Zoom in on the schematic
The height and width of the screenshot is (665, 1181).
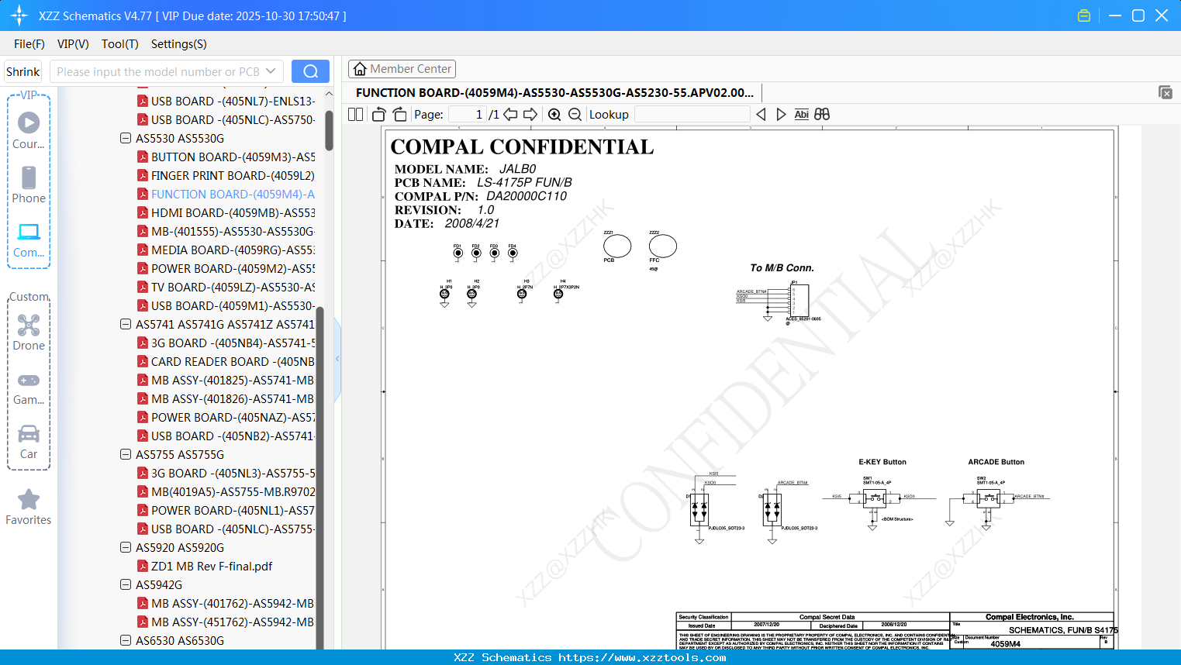(554, 115)
